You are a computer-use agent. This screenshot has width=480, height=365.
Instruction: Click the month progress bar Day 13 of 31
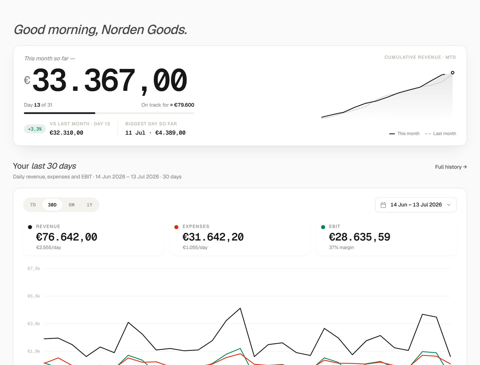tap(109, 113)
